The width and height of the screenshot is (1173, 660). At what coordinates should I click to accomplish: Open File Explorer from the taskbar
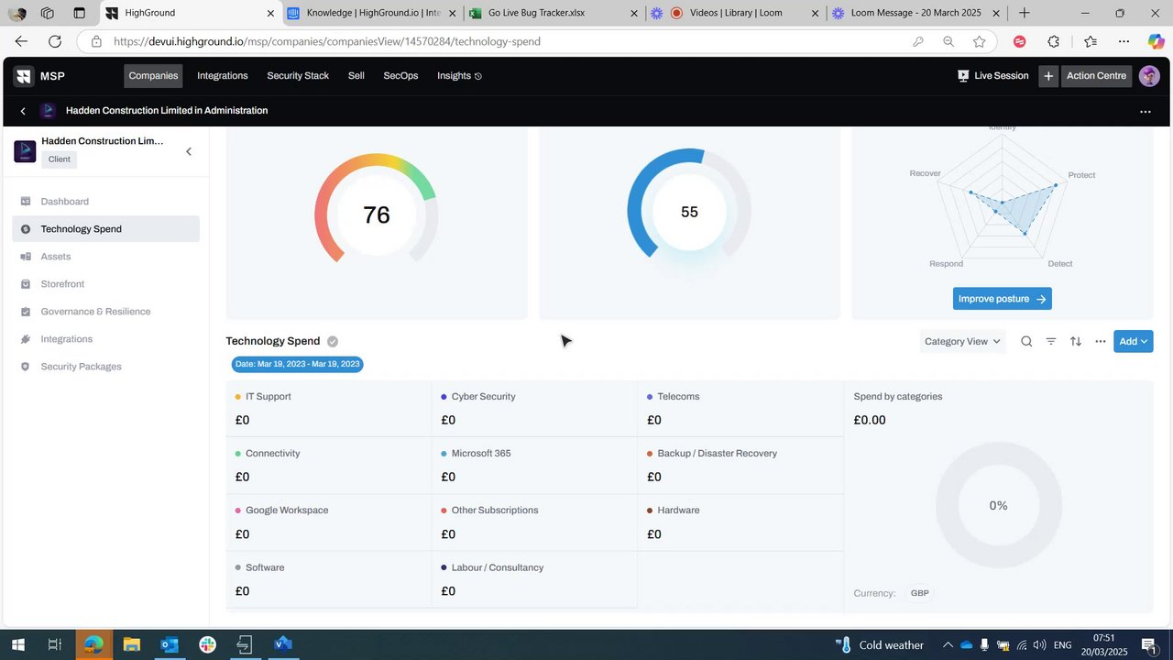click(131, 644)
